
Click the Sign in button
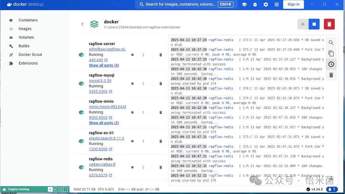coord(293,4)
